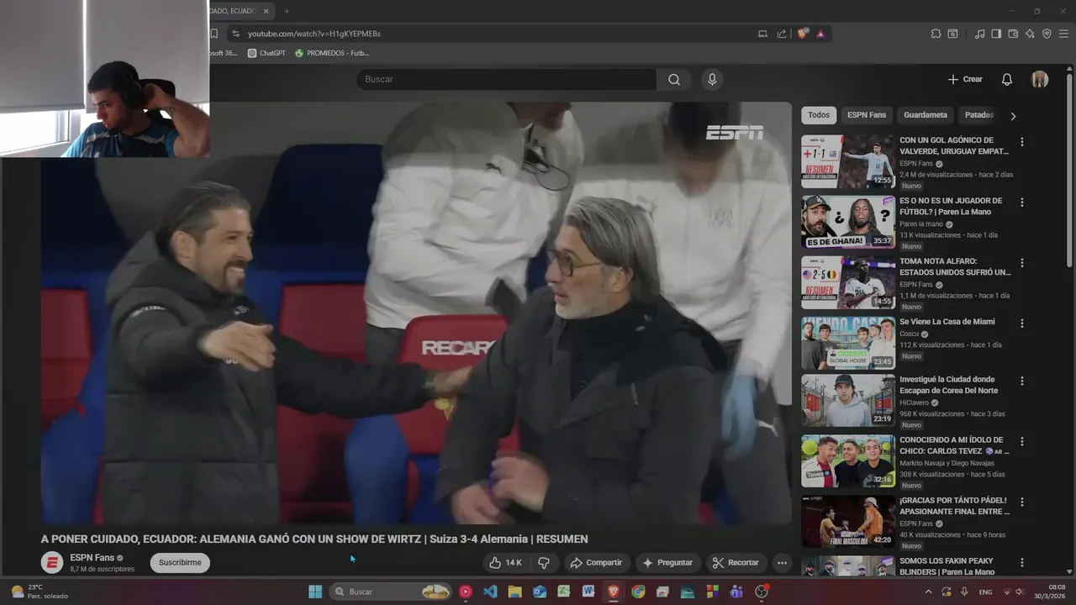
Task: Open new browser tab with plus icon
Action: click(x=287, y=11)
